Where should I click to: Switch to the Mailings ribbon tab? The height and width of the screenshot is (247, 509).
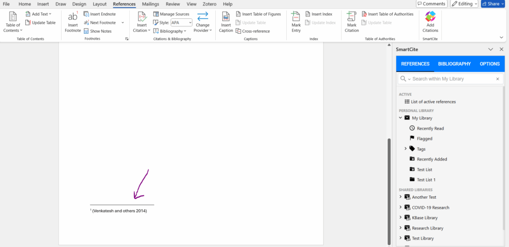[151, 4]
